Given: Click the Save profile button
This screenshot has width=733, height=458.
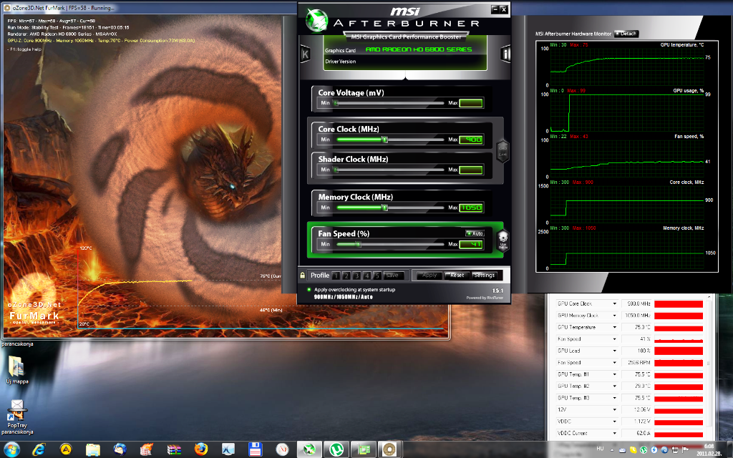Looking at the screenshot, I should click(x=393, y=276).
